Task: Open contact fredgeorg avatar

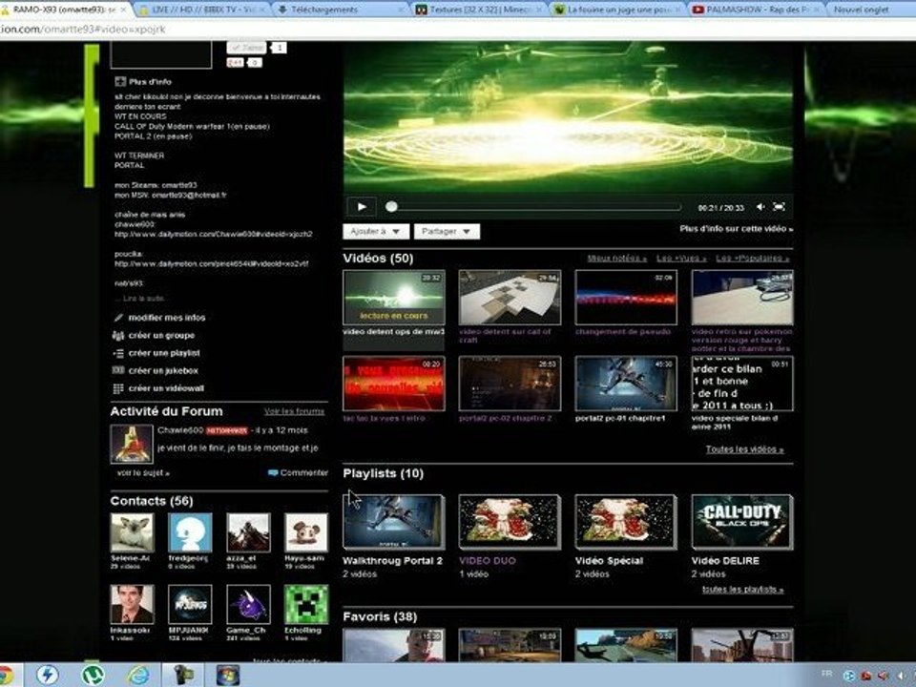Action: pos(190,532)
